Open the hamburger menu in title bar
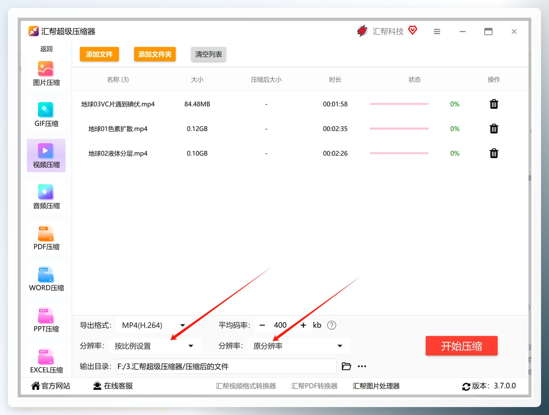The image size is (549, 415). [437, 32]
